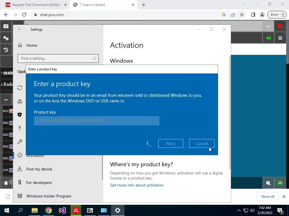Open For developers settings

[39, 182]
